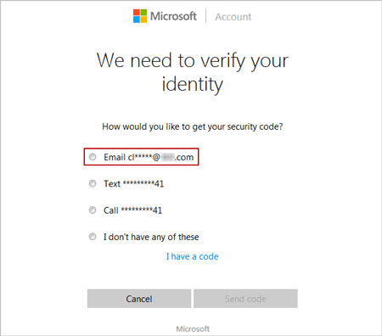Click the divider between Microsoft and Account
The image size is (382, 336).
(x=205, y=16)
